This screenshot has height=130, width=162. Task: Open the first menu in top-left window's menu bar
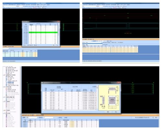[5, 5]
